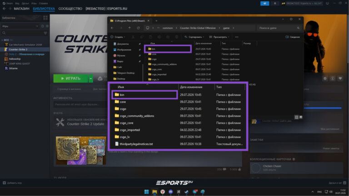Go back with Steam's back arrow
Viewport: 349px width, 196px height.
pos(4,9)
